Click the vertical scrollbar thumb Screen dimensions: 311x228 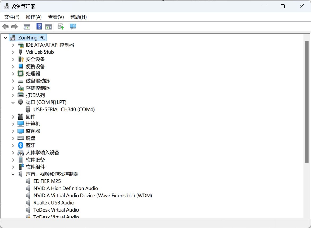coord(307,102)
